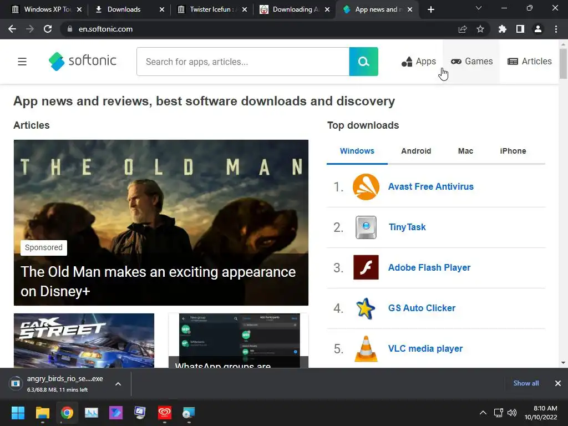
Task: Close the Twister Icefun tab
Action: [x=245, y=9]
